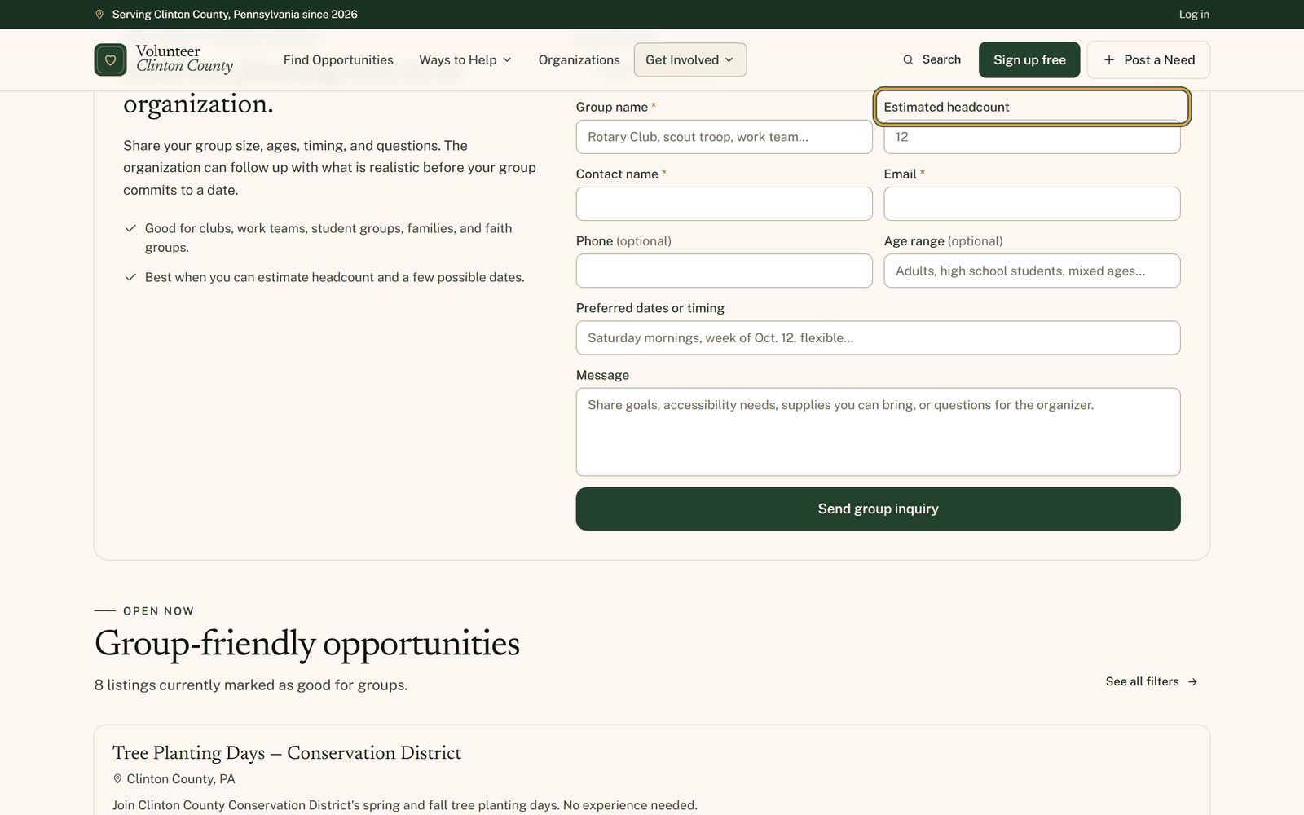Open Tree Planting Days listing title

(x=287, y=753)
